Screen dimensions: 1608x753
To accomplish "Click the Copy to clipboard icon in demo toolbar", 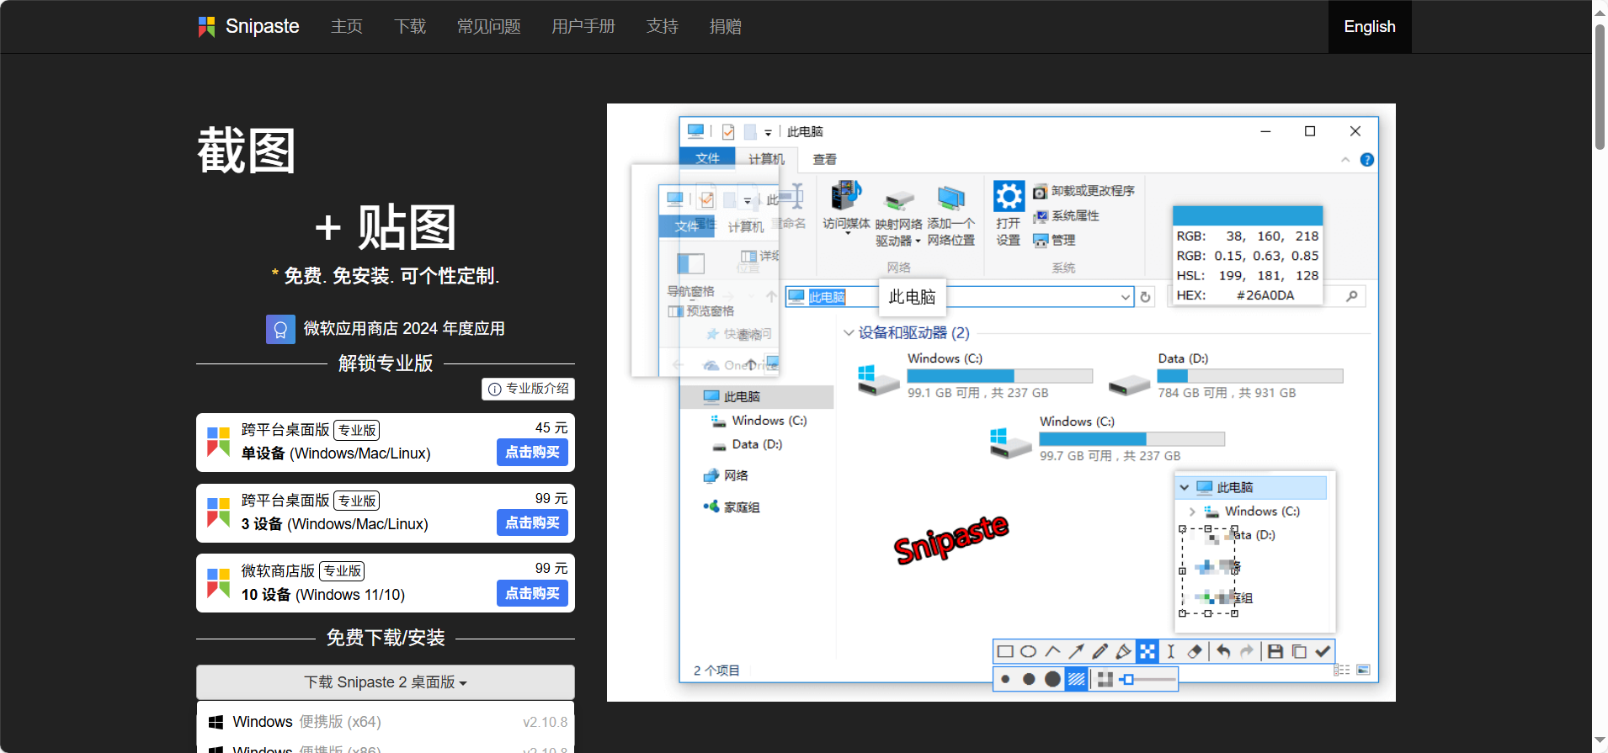I will (x=1299, y=651).
